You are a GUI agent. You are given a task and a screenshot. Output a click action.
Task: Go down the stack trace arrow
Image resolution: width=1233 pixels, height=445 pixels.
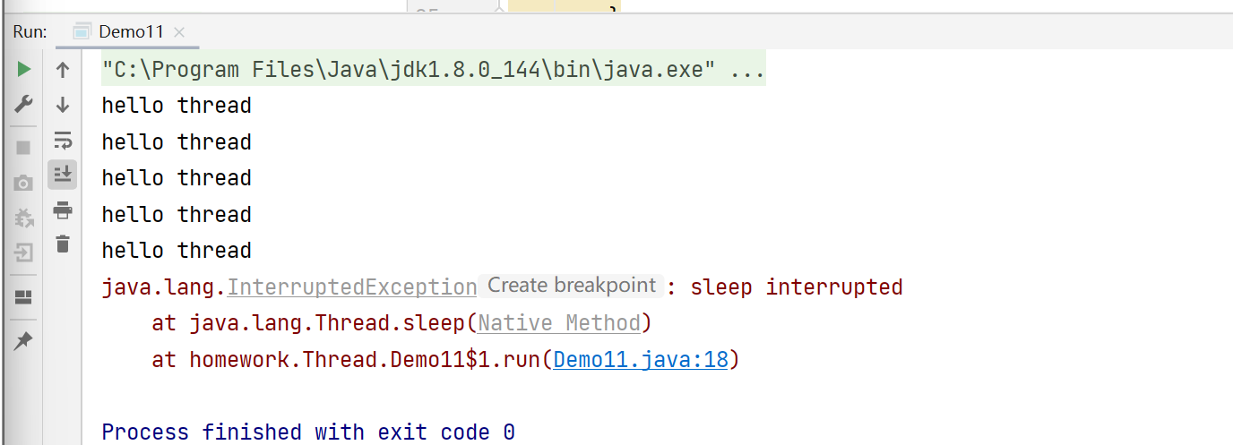pyautogui.click(x=63, y=105)
